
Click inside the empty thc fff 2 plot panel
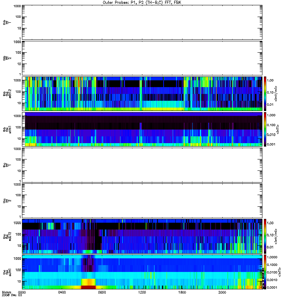[x=142, y=201]
